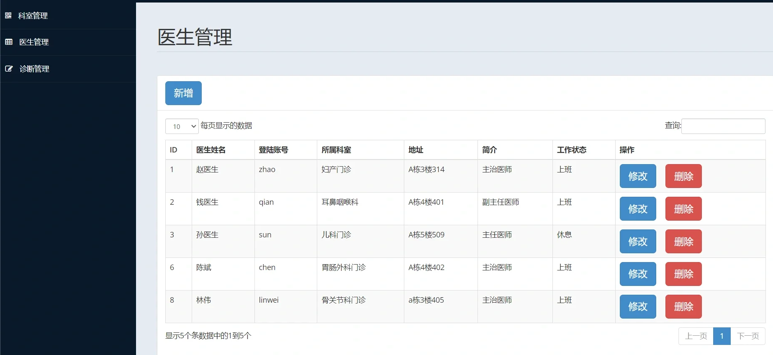Screen dimensions: 773x355
Task: Open the rows-per-page dropdown showing 10
Action: click(182, 126)
